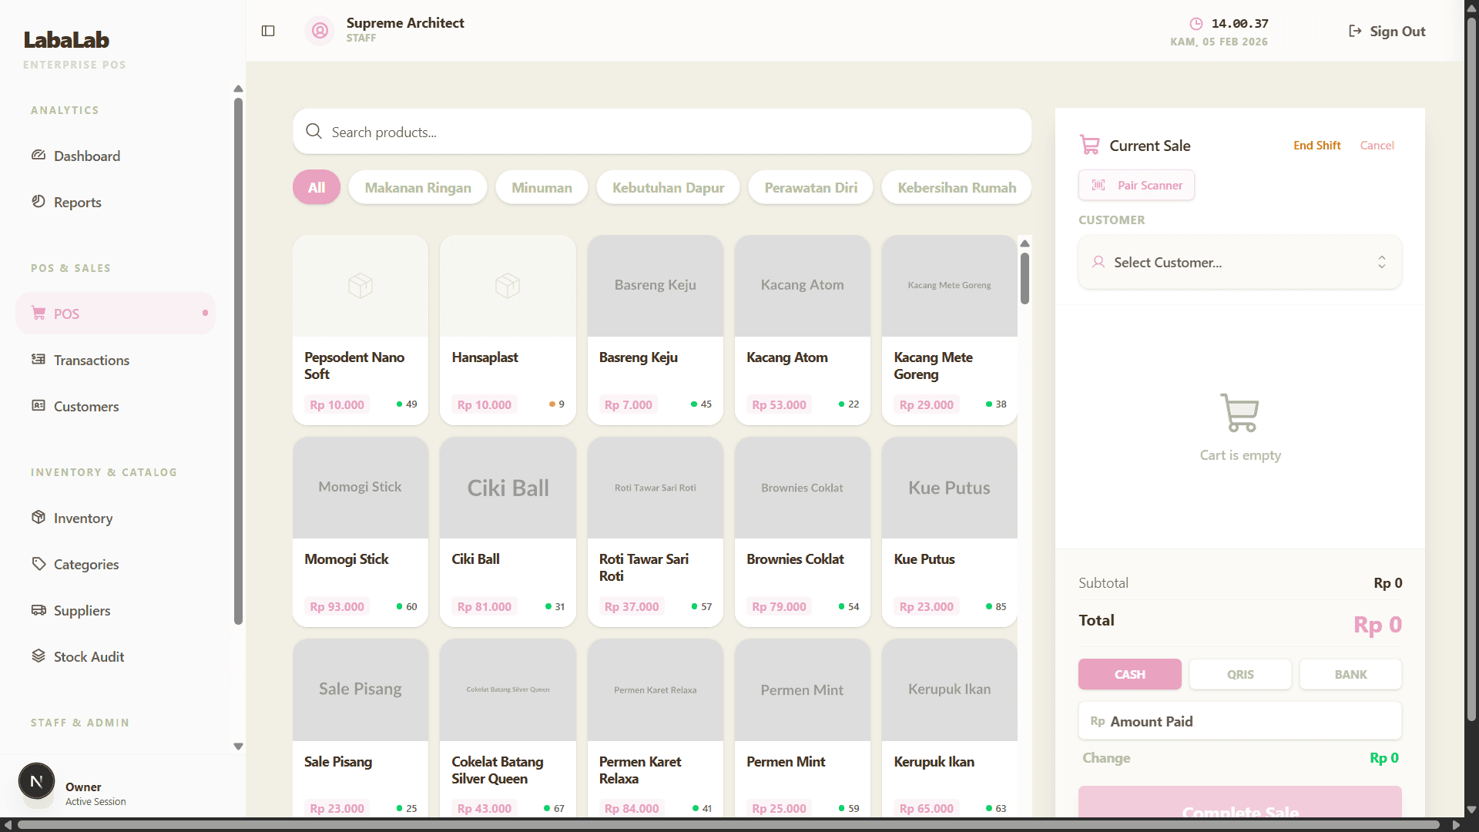Add Permen Mint to the cart
This screenshot has width=1479, height=832.
coord(802,728)
